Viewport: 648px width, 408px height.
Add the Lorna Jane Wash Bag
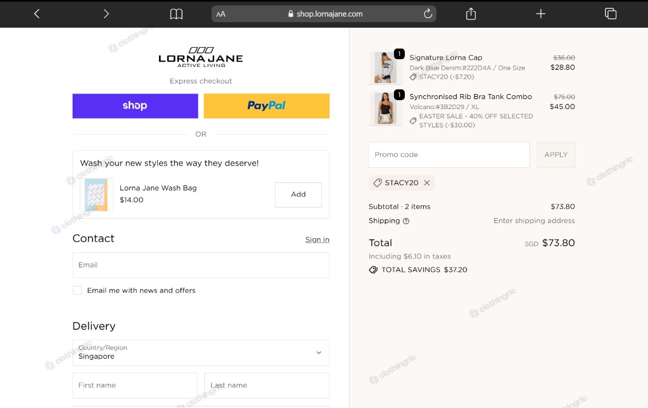click(299, 194)
